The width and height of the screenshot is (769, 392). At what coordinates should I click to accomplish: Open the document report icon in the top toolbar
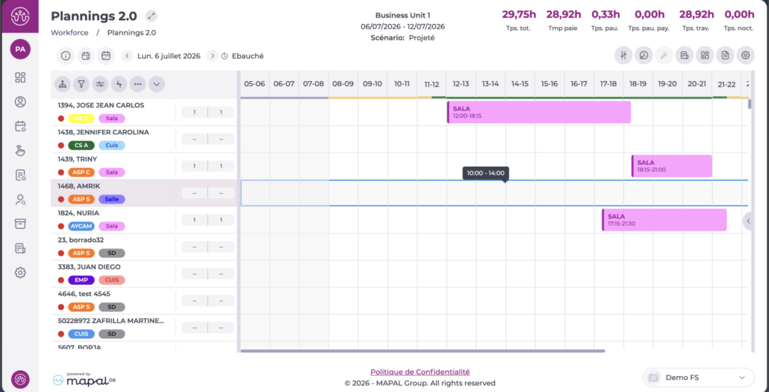click(x=725, y=56)
